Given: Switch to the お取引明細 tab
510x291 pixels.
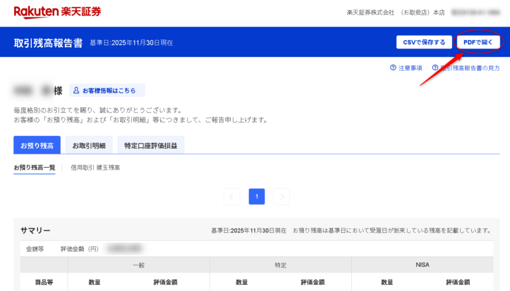Looking at the screenshot, I should click(x=89, y=145).
